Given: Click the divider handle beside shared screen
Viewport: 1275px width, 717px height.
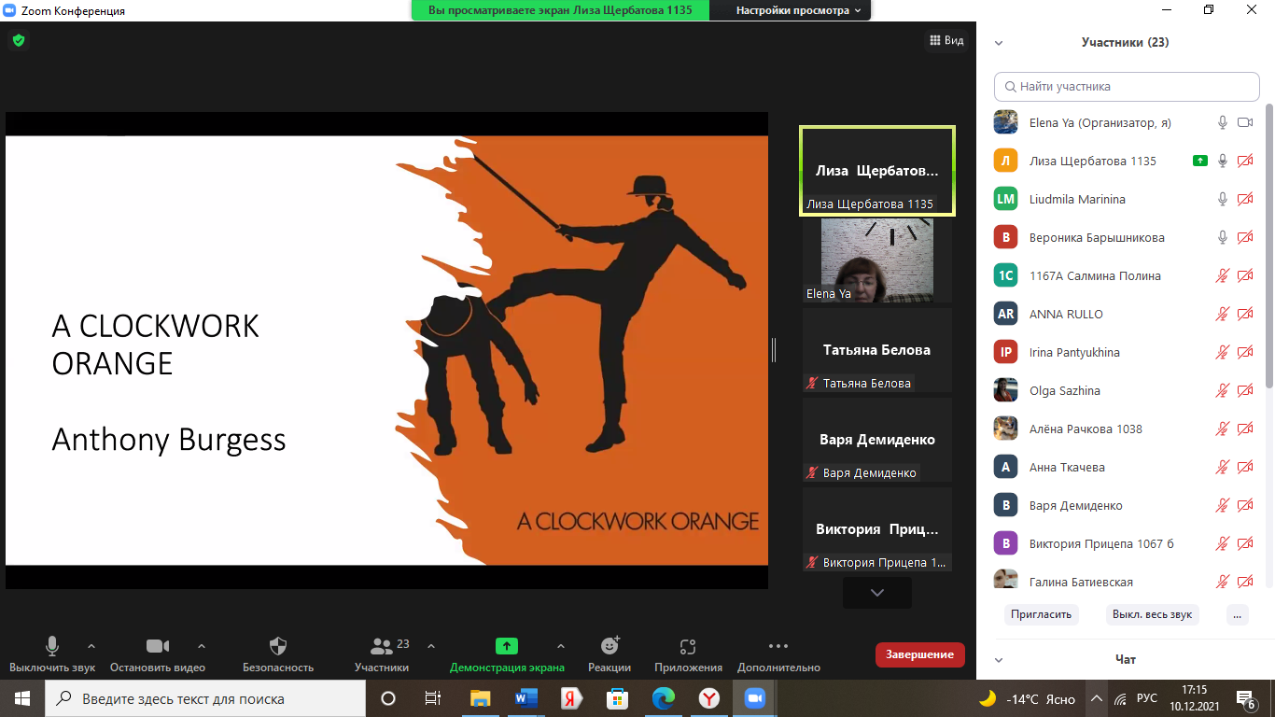Looking at the screenshot, I should point(774,350).
